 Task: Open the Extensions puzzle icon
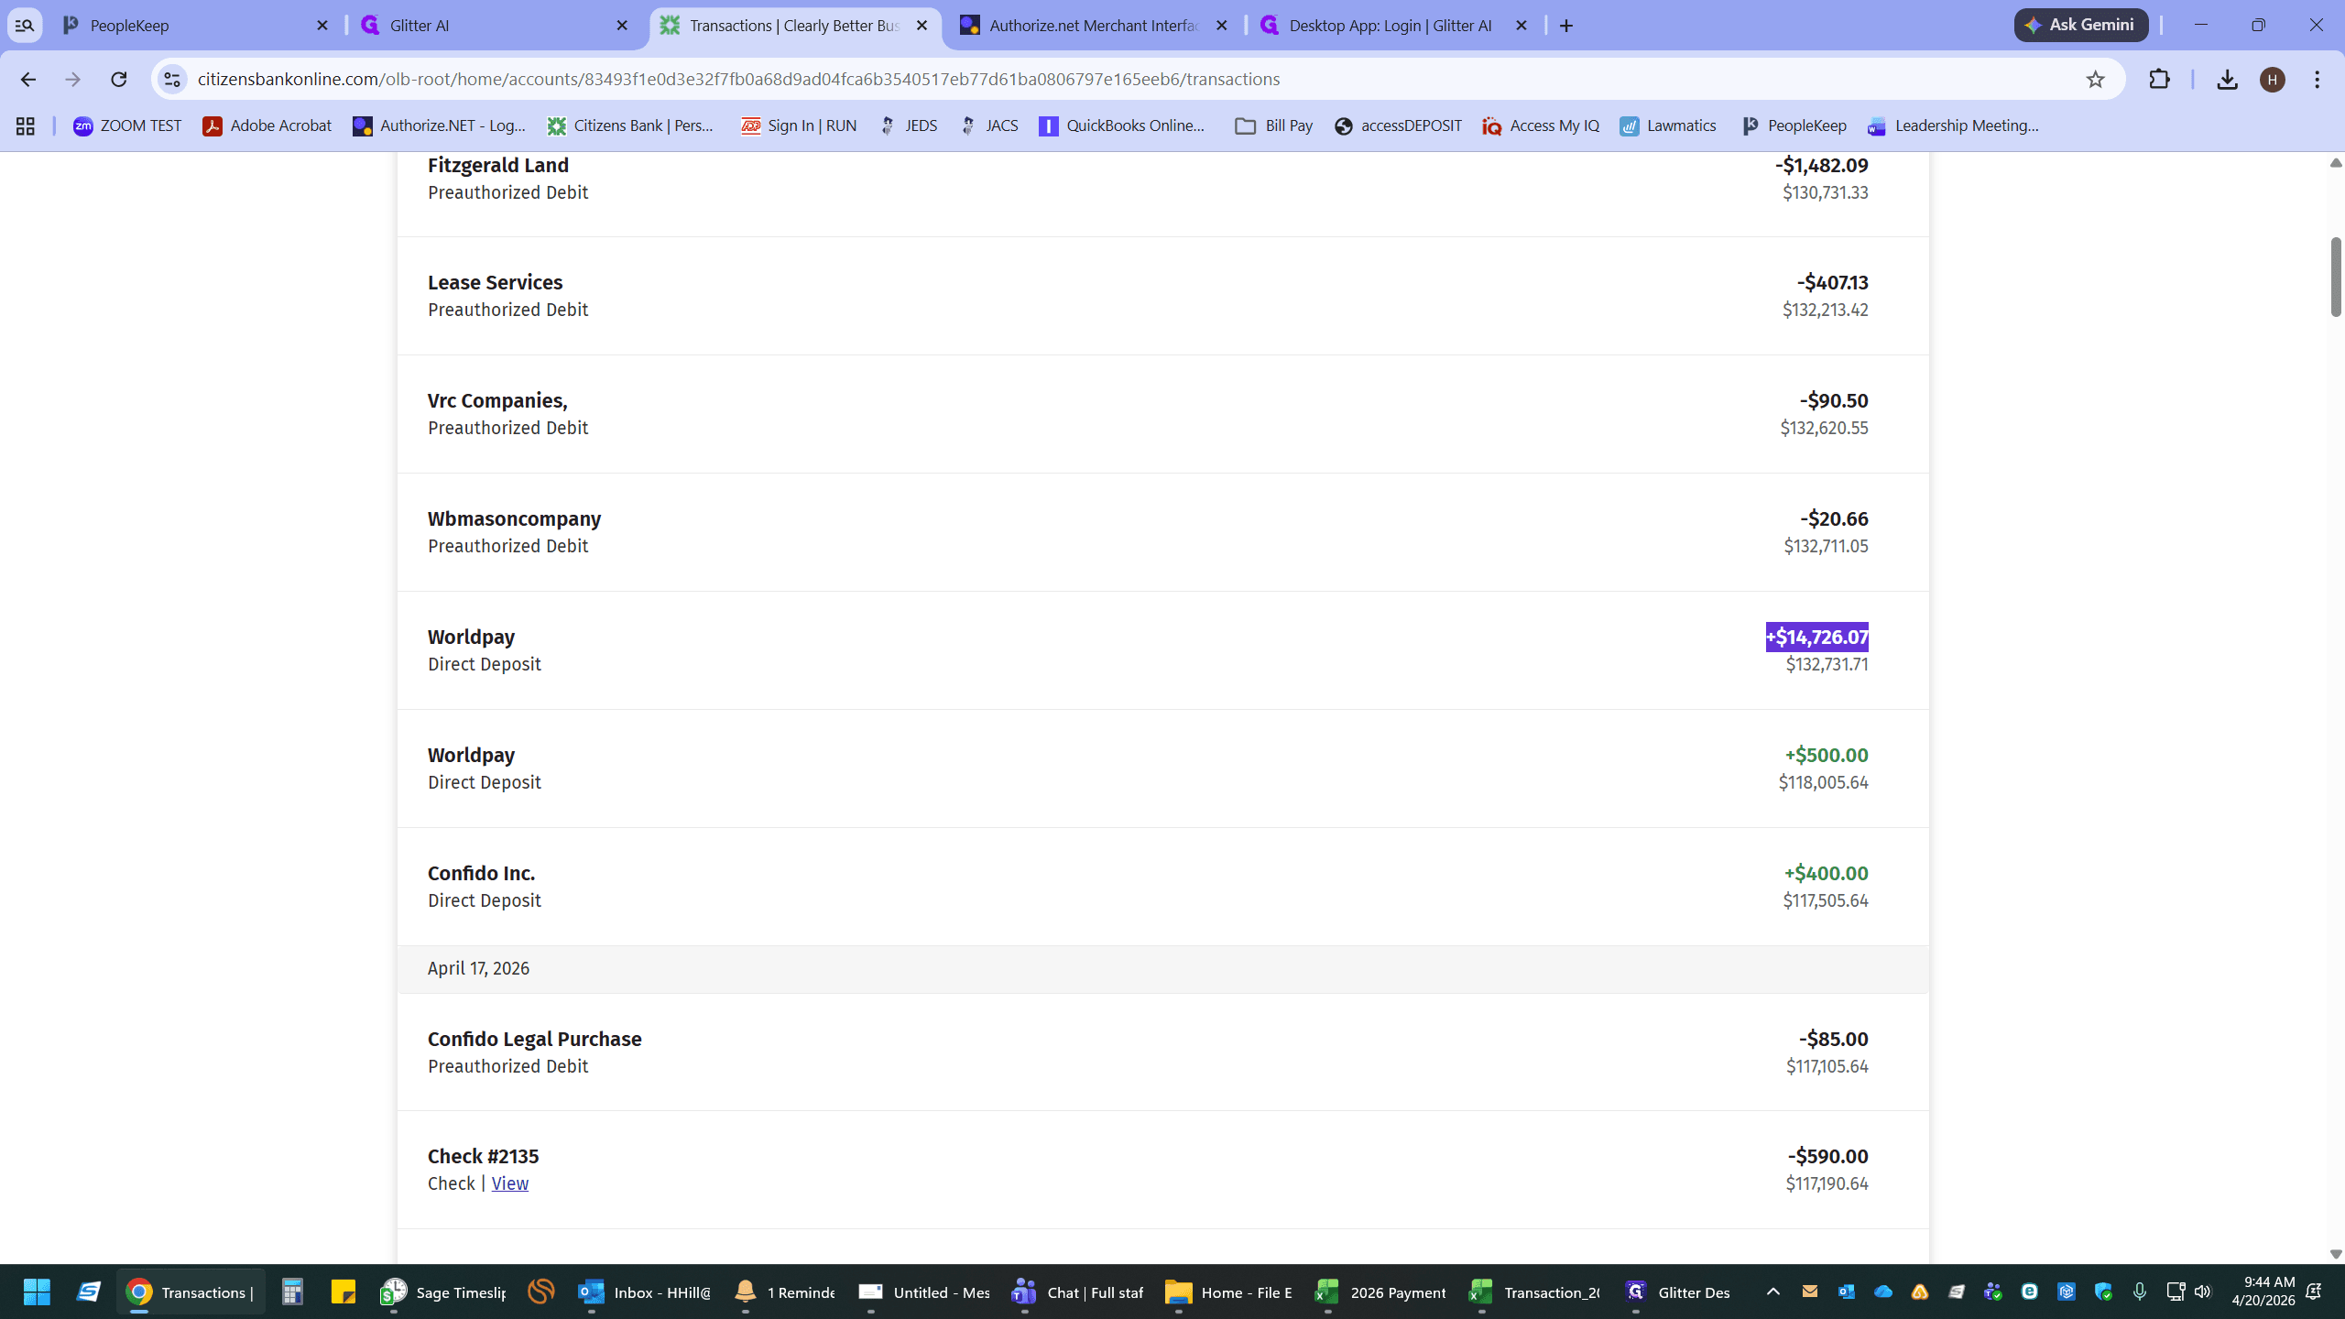pos(2159,80)
